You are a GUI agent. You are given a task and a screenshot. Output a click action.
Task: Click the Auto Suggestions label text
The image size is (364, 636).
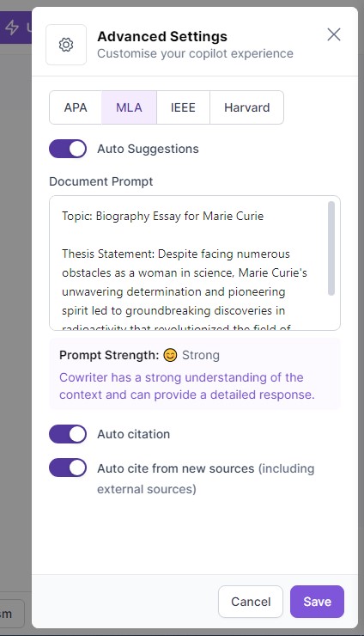148,149
